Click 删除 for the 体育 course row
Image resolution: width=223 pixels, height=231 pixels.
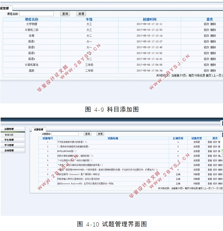click(213, 36)
